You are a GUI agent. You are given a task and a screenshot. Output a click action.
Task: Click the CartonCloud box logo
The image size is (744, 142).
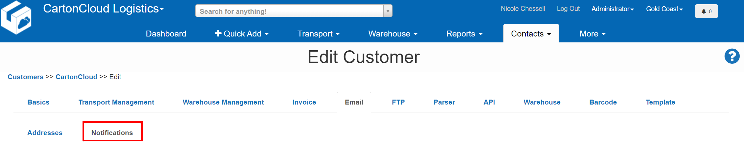click(x=16, y=18)
